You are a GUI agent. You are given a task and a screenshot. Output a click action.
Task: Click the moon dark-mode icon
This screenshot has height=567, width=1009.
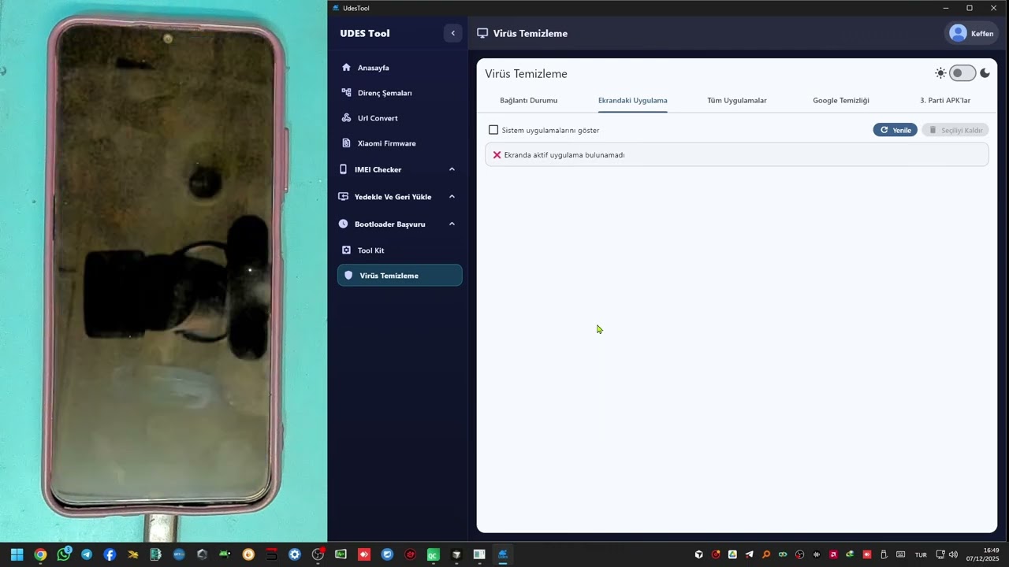click(x=985, y=73)
